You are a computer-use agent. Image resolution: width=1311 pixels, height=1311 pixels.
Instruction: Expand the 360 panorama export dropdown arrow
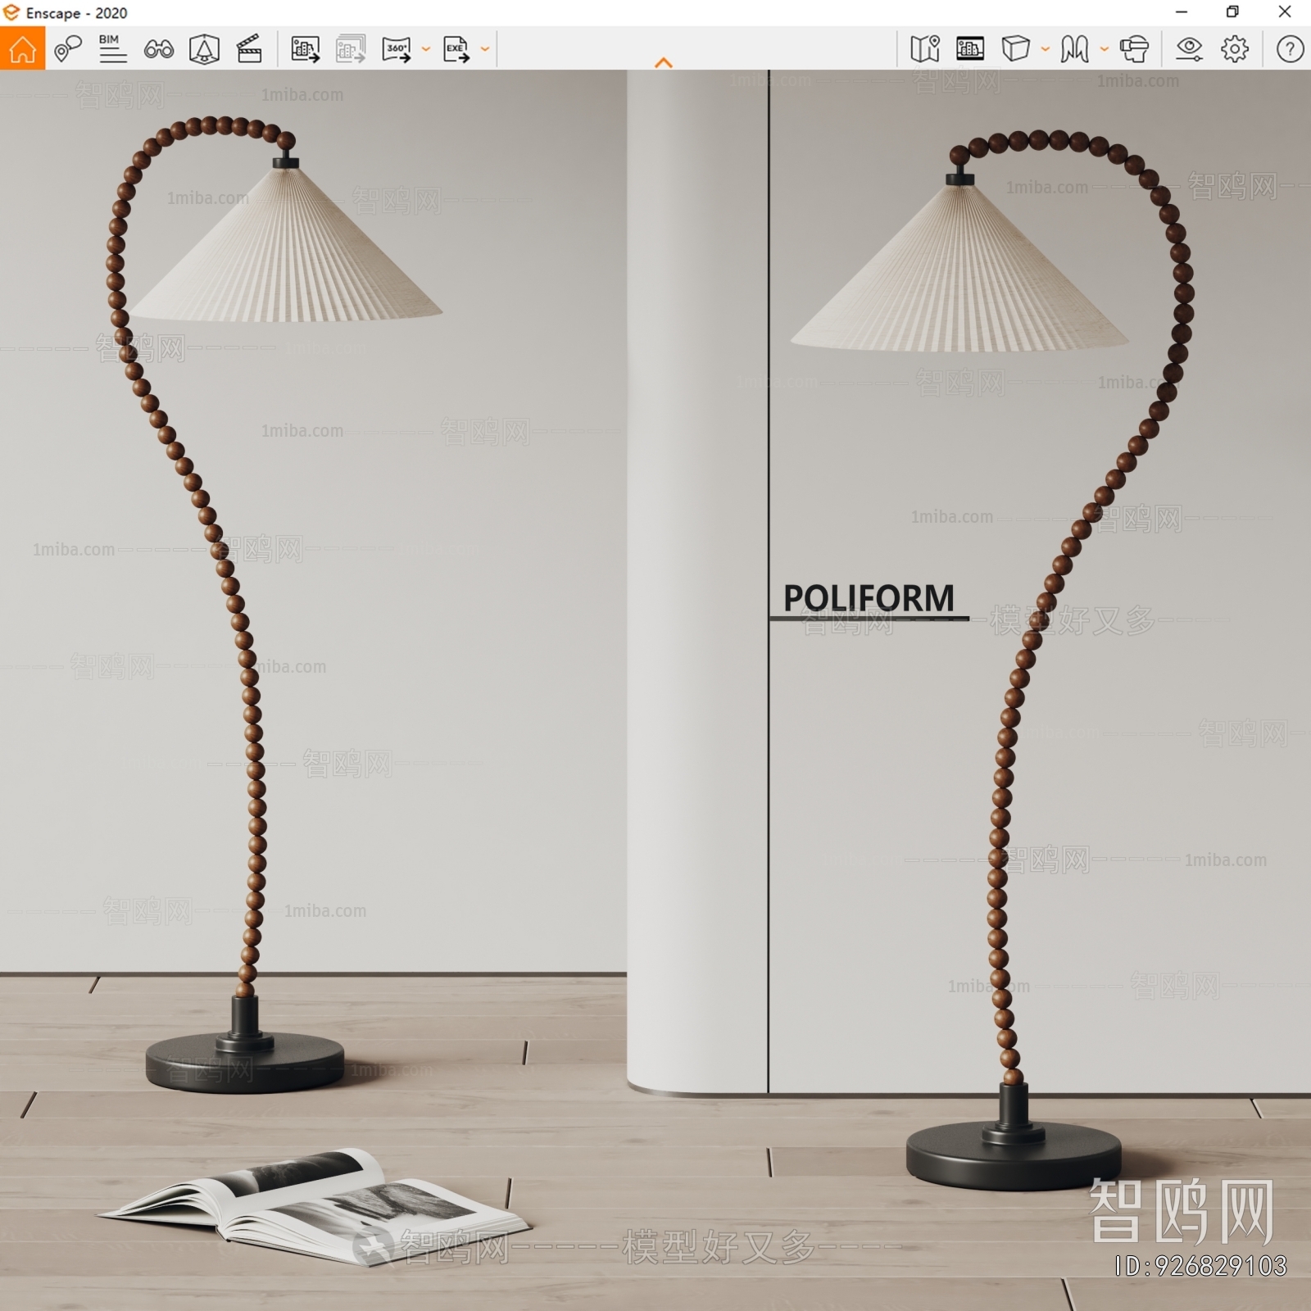(426, 49)
